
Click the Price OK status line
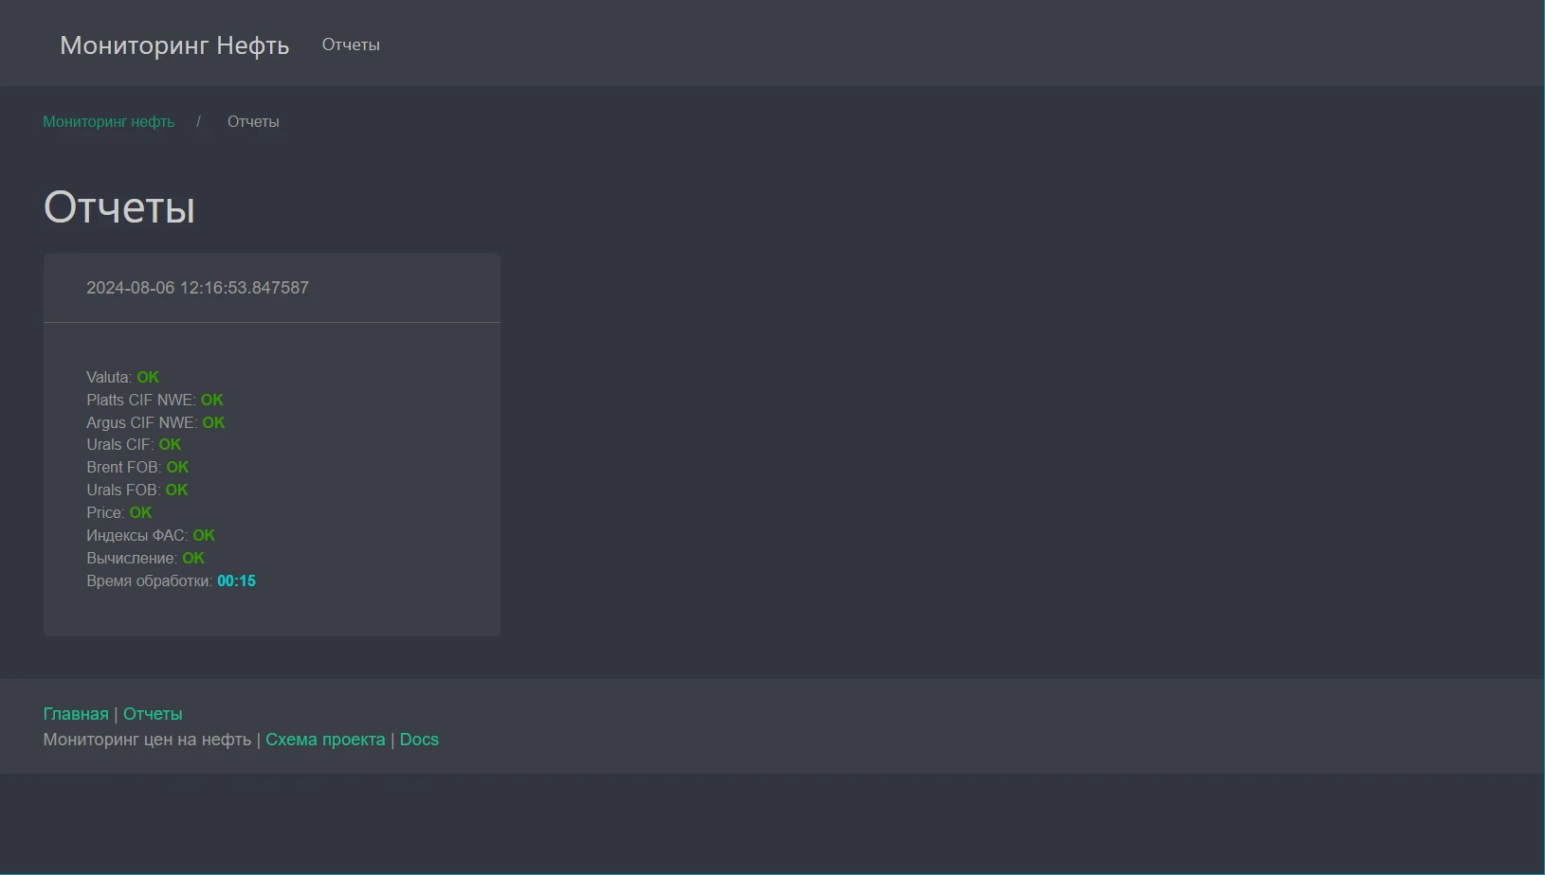pyautogui.click(x=118, y=512)
